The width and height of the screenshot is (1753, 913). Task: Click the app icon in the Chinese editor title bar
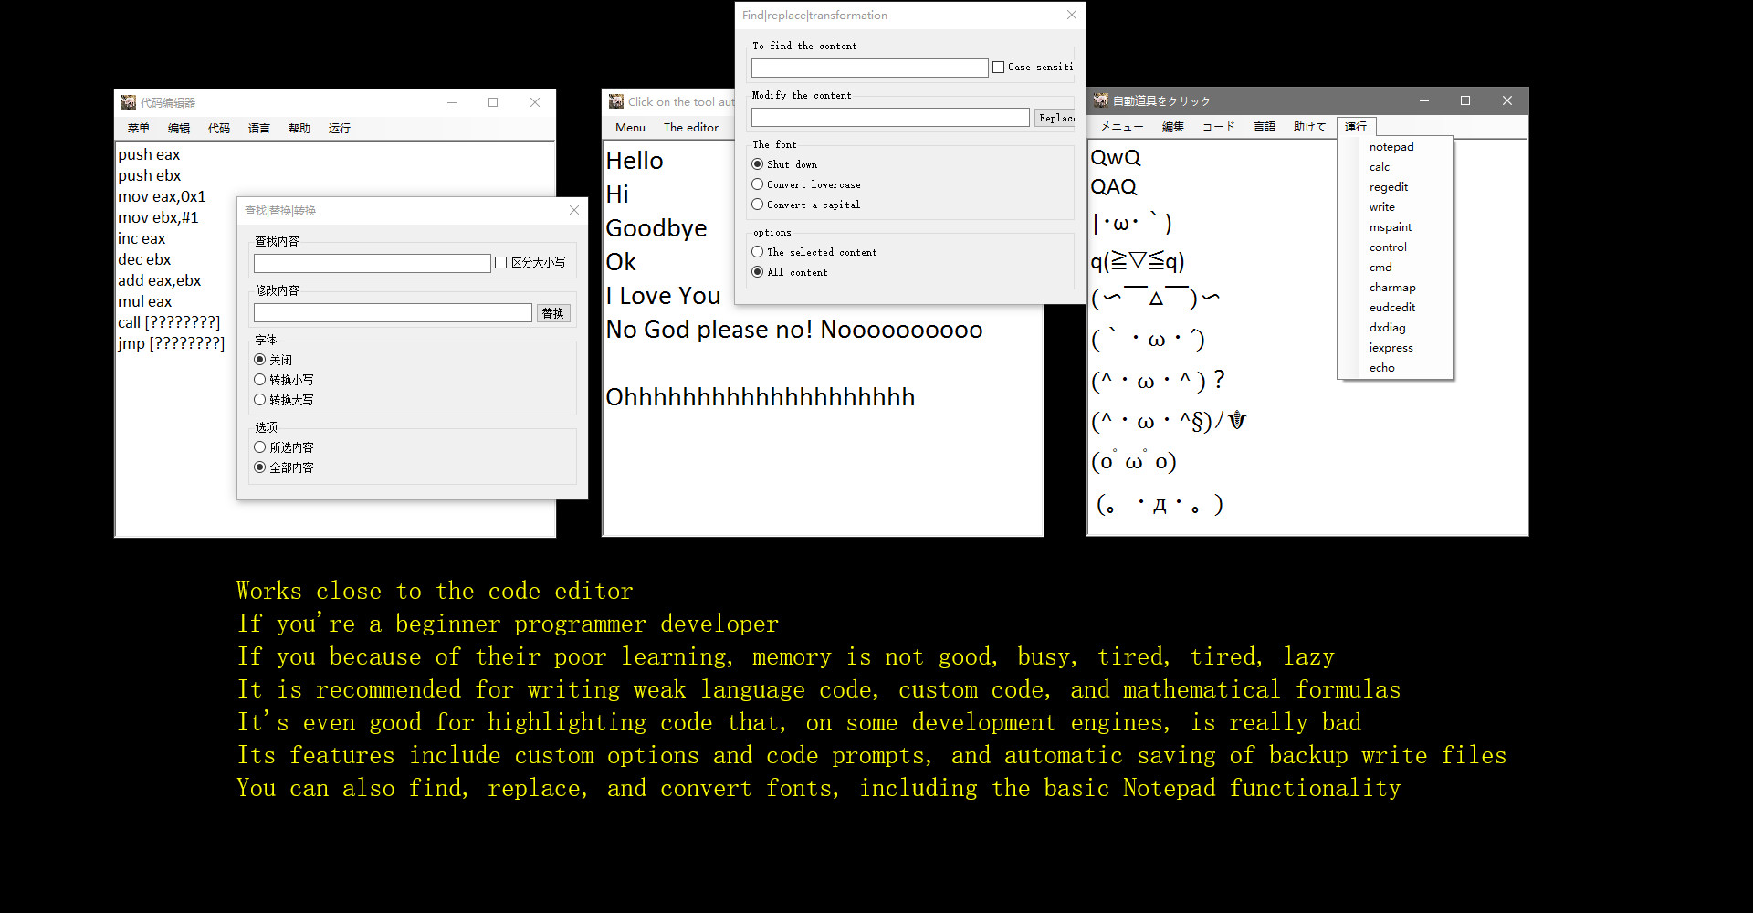pos(129,102)
